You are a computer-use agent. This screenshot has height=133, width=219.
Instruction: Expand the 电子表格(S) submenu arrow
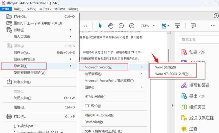click(141, 74)
